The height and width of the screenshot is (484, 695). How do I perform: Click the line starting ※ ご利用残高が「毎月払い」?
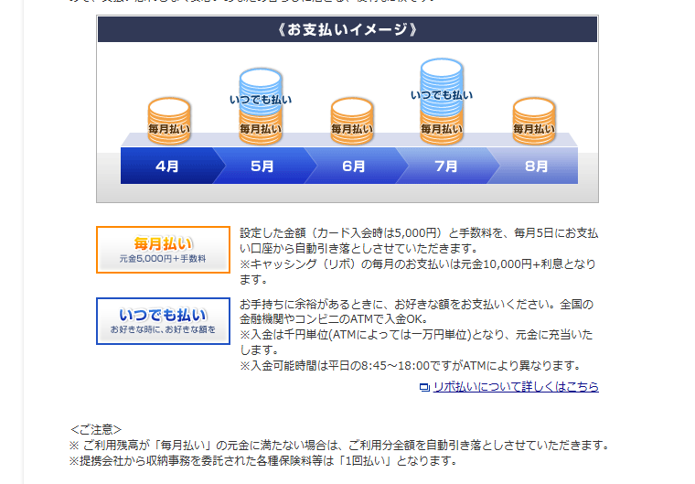(340, 445)
